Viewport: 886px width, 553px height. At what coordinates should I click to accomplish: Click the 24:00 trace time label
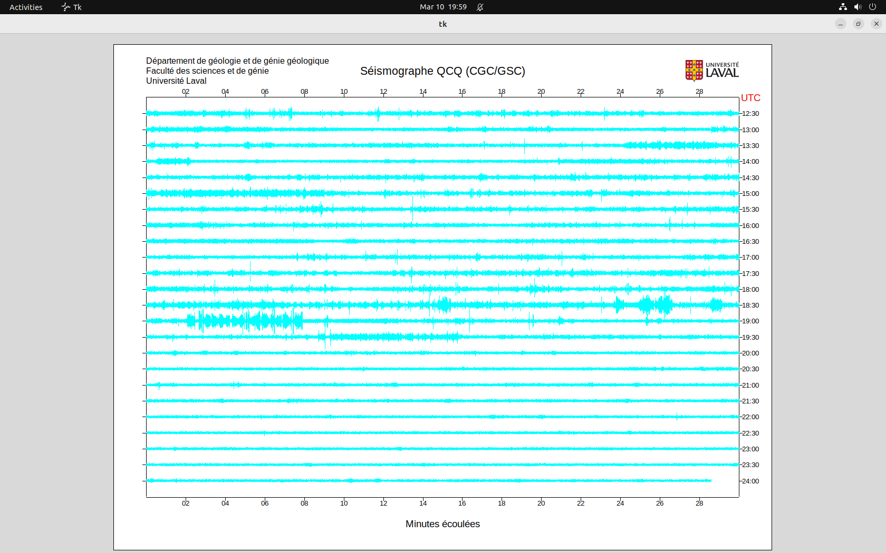click(x=750, y=481)
